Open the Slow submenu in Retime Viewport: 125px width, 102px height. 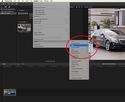(79, 41)
